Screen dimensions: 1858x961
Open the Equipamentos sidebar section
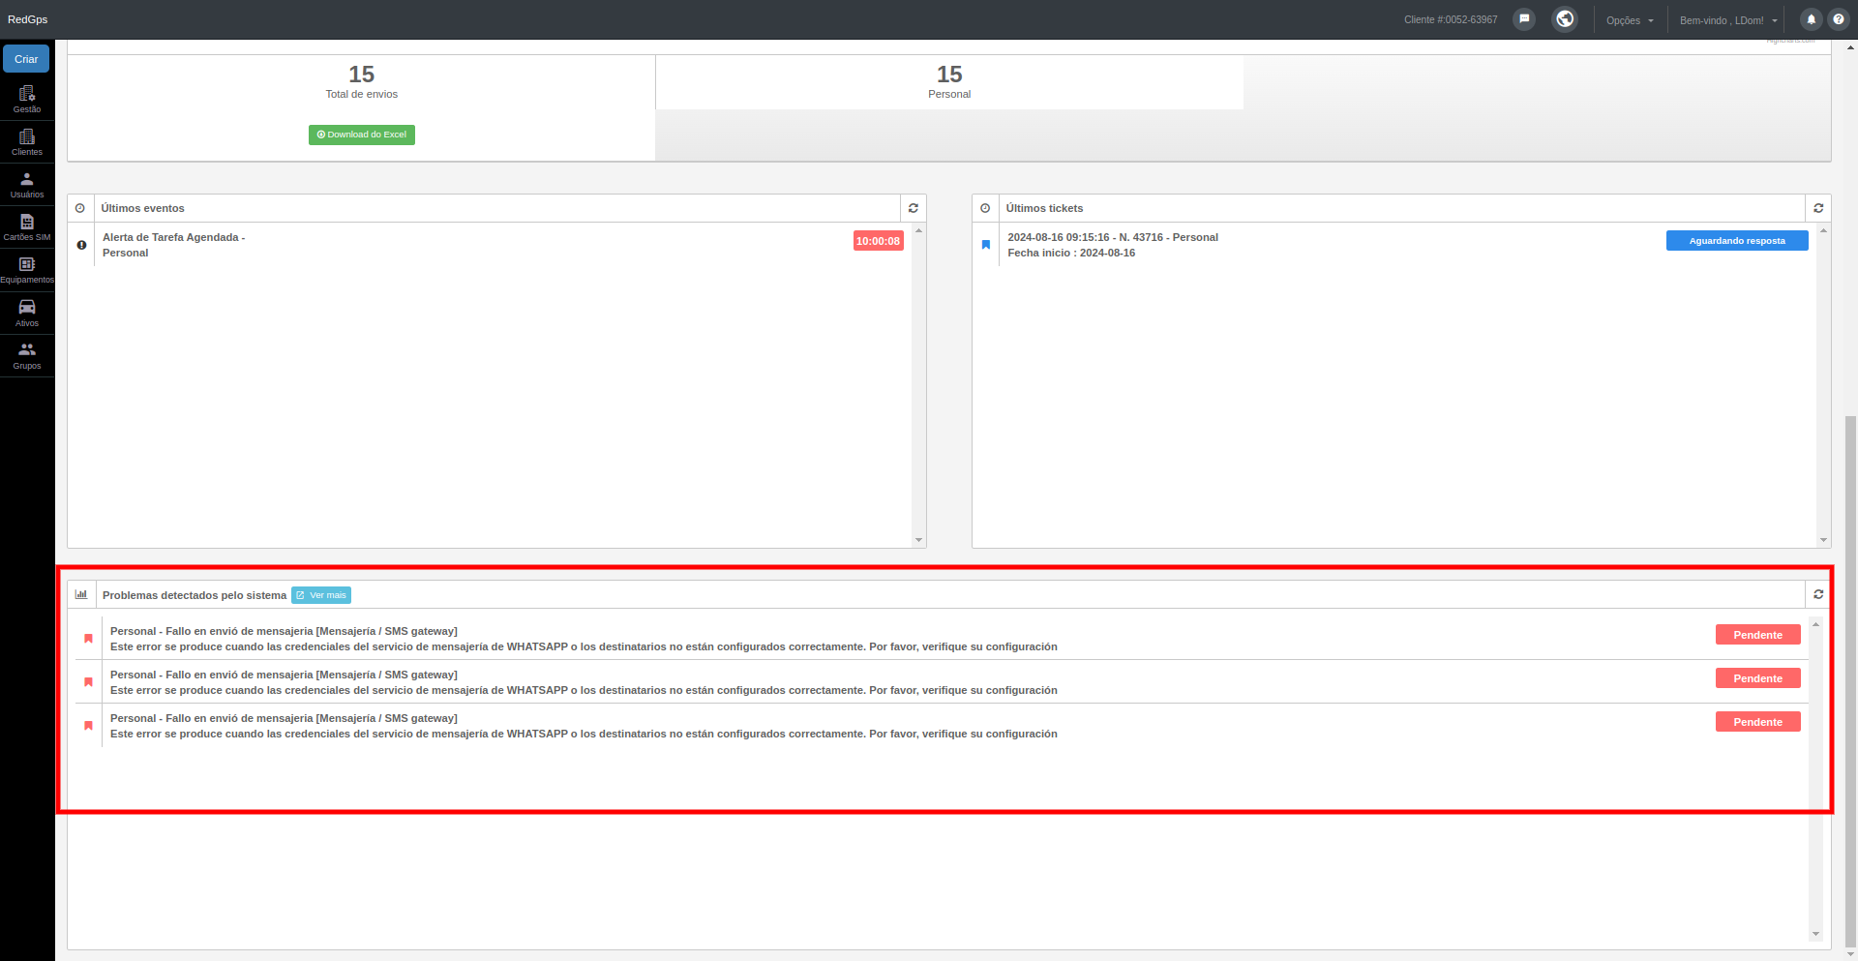27,269
